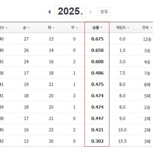
Task: Click the 현재 button
Action: click(x=104, y=12)
